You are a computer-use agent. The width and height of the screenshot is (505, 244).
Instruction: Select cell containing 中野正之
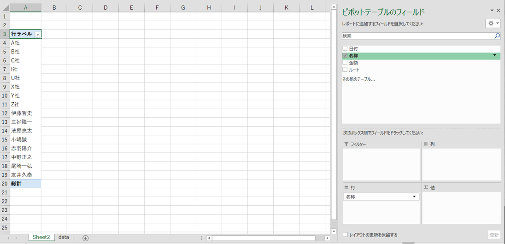(25, 157)
